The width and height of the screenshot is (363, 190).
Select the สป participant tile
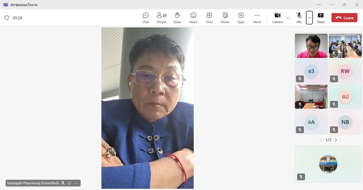[345, 97]
